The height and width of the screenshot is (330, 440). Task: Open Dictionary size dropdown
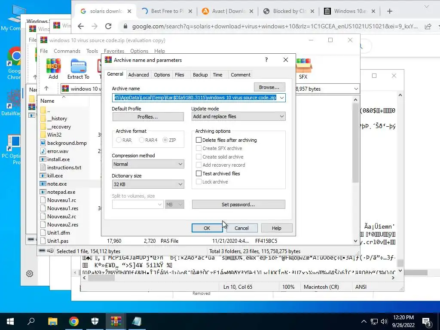[148, 184]
